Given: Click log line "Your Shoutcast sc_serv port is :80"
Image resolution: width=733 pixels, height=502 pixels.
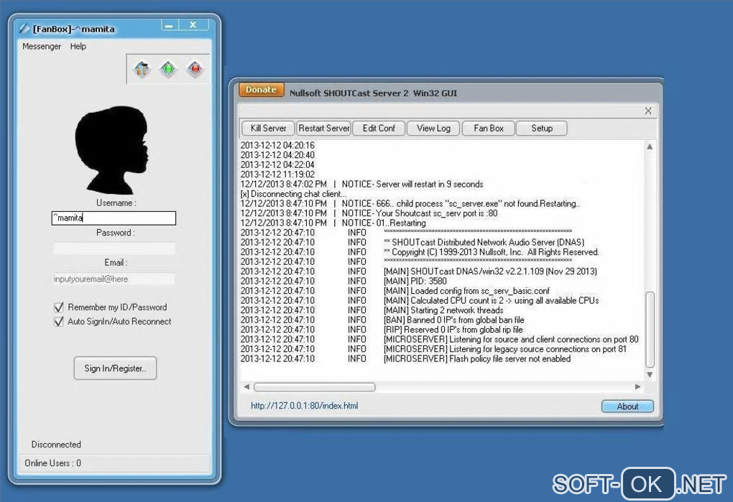Looking at the screenshot, I should pyautogui.click(x=437, y=213).
